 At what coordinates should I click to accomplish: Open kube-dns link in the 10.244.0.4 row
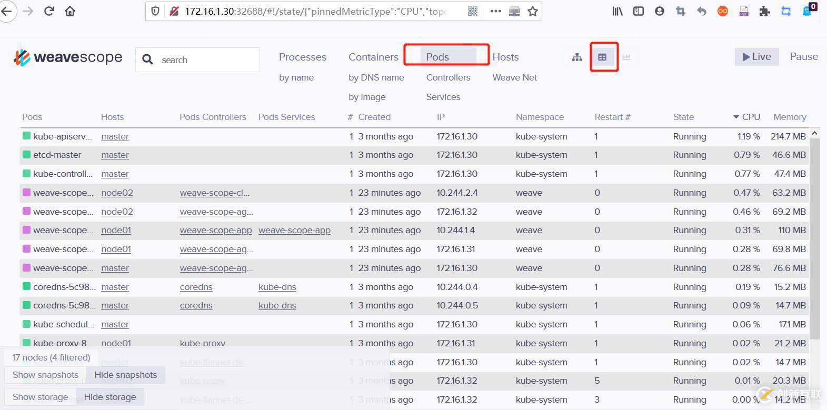point(277,287)
